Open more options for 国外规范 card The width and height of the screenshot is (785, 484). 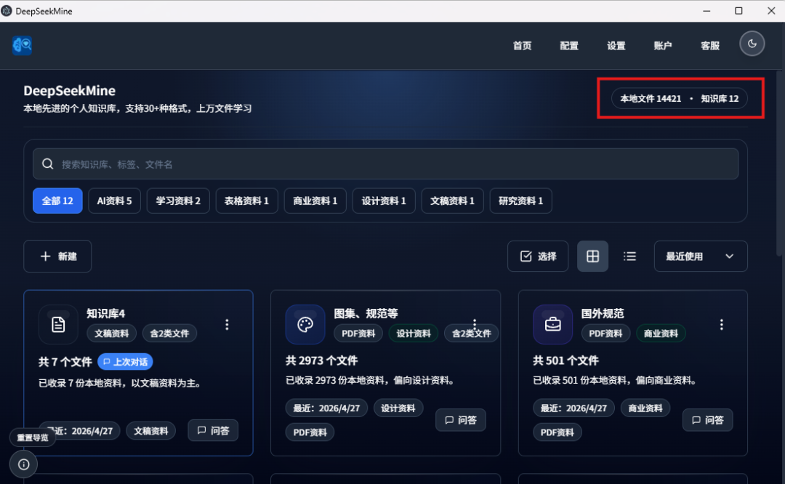(722, 325)
